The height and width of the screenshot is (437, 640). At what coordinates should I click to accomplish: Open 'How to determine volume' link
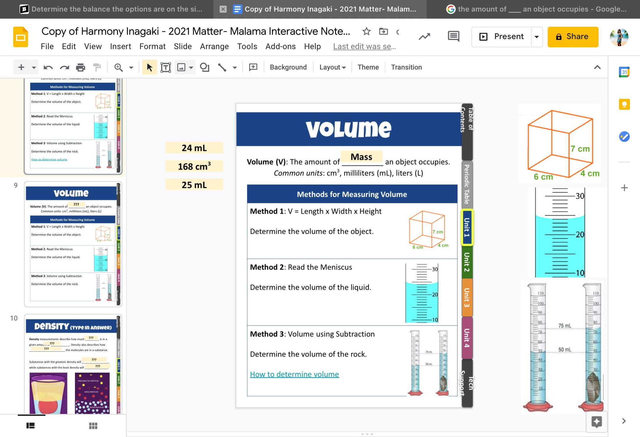(x=294, y=374)
